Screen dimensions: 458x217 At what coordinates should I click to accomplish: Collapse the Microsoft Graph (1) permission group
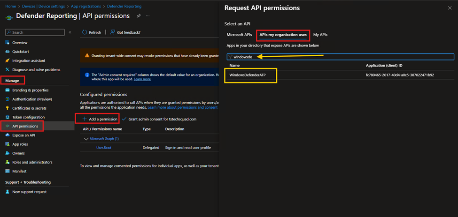[86, 139]
